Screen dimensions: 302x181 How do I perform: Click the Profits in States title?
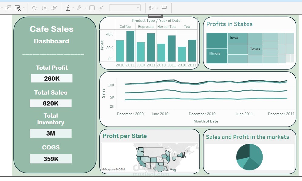click(x=230, y=24)
